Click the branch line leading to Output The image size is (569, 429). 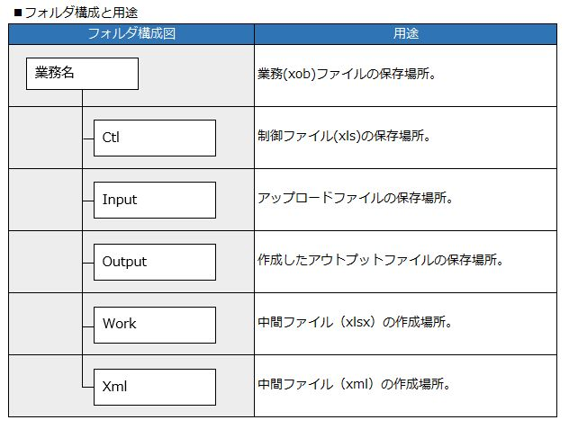[88, 263]
